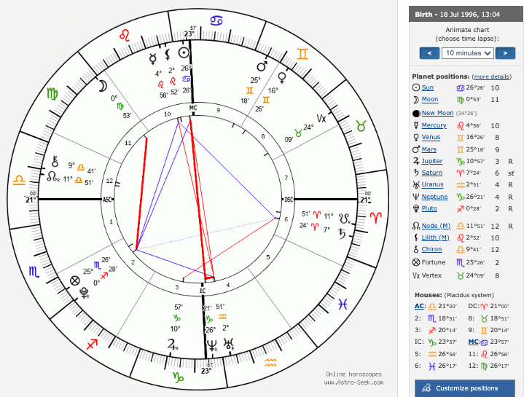This screenshot has width=524, height=397.
Task: Open the Sun planet link
Action: point(427,87)
